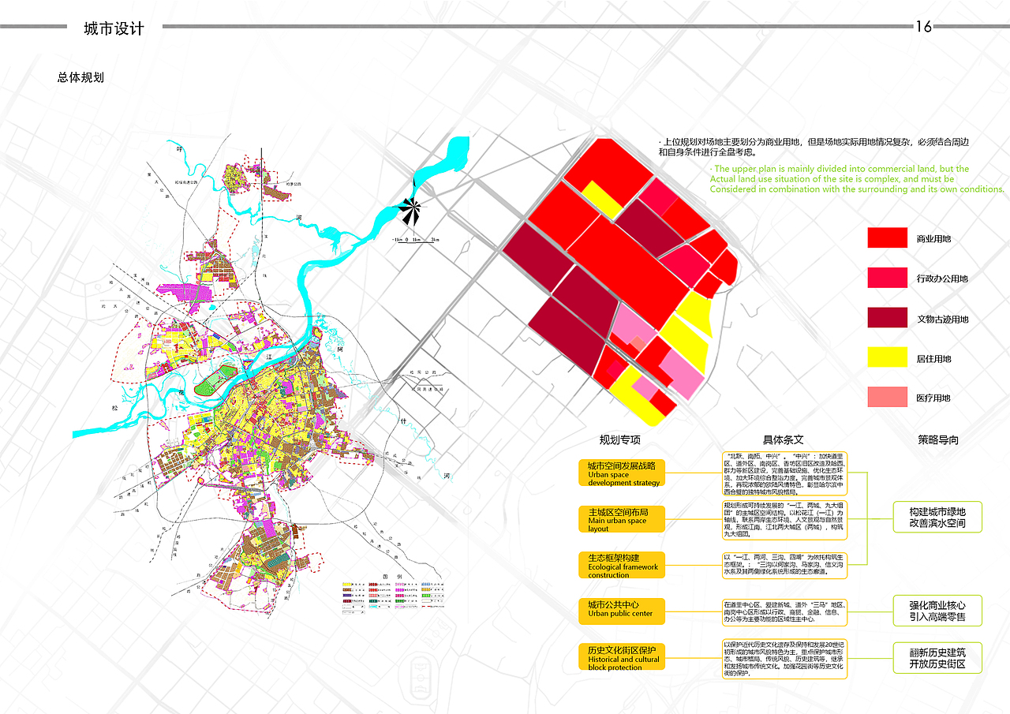
Task: Click the 策略导向 column heading
Action: [938, 440]
